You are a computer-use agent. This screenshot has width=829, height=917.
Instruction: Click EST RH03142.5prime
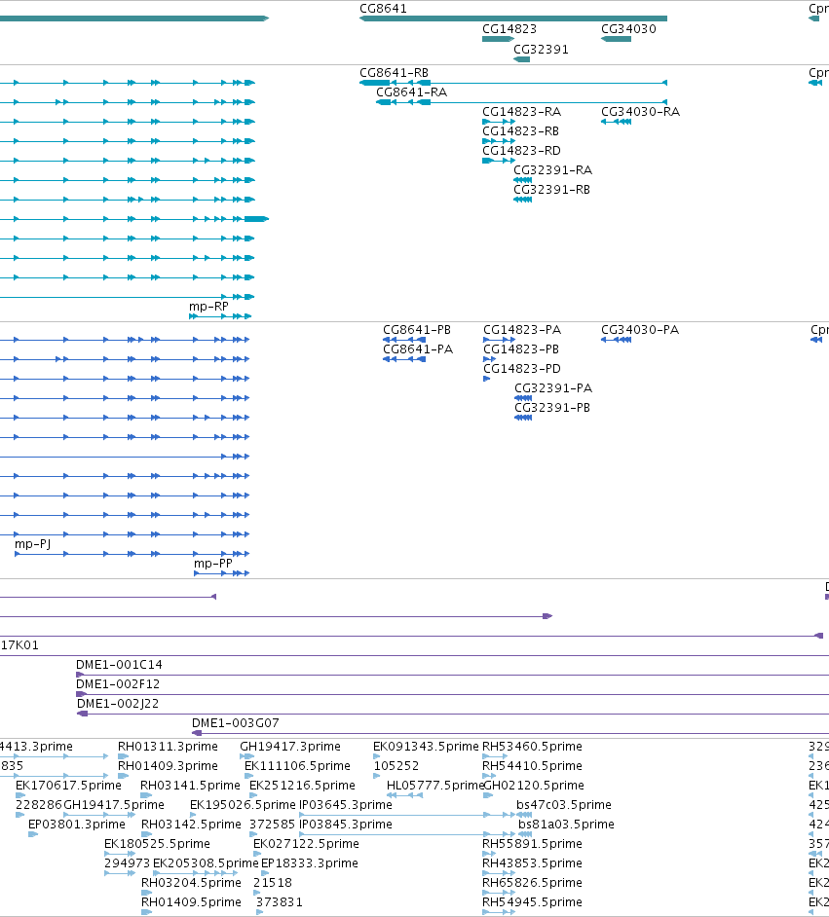(191, 824)
